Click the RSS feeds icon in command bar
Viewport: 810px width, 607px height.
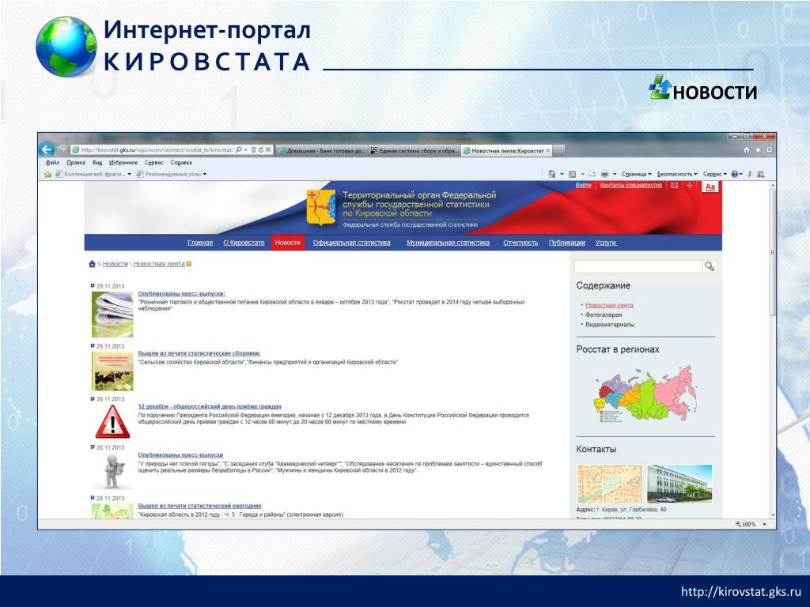click(573, 175)
